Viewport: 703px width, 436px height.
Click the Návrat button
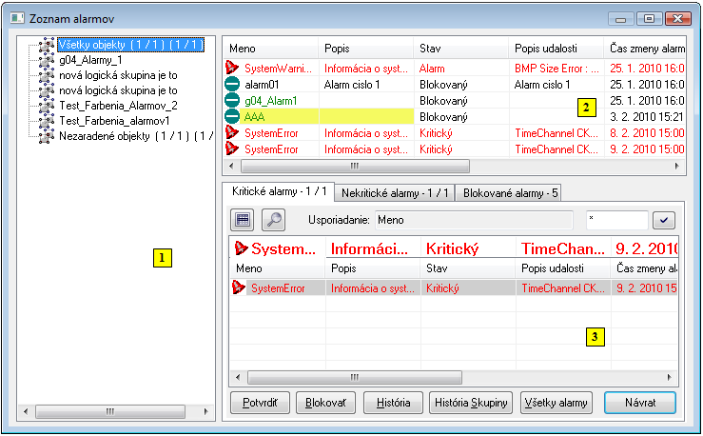pyautogui.click(x=639, y=403)
